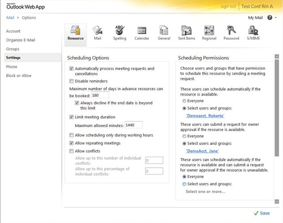
Task: Click the Test Conf Rm A account name
Action: (x=257, y=6)
